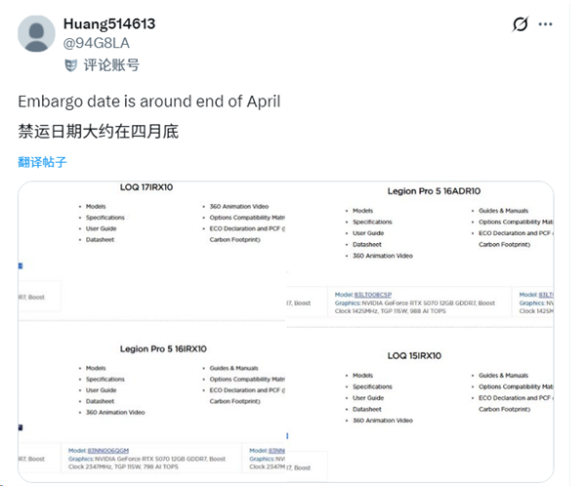
Task: Click the gray profile avatar
Action: pos(38,33)
